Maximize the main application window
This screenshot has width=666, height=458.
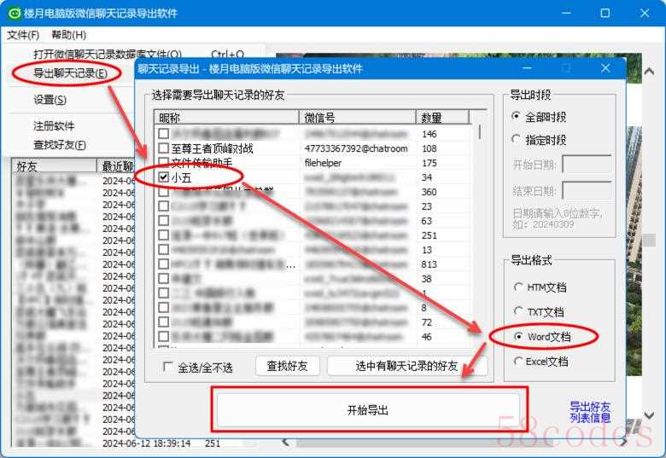[605, 13]
